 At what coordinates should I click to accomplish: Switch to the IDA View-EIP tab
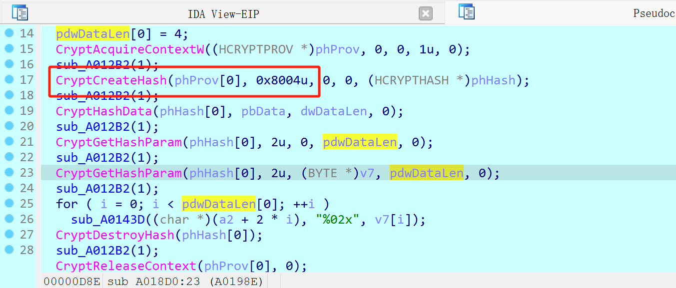click(x=223, y=14)
